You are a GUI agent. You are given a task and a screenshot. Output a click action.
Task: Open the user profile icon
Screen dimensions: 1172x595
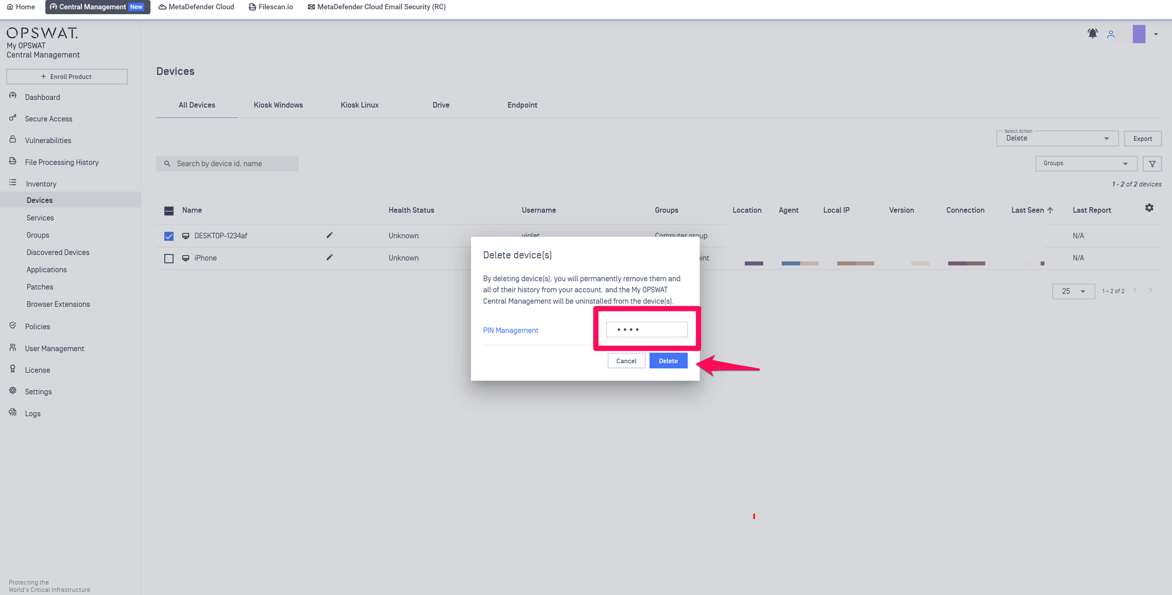(1111, 34)
